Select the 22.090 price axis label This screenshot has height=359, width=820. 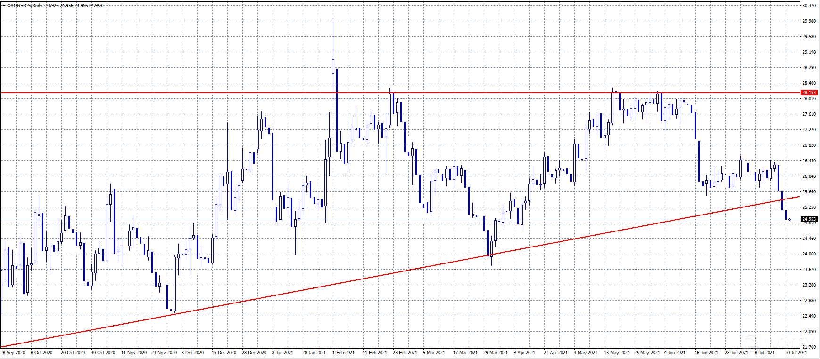[809, 332]
